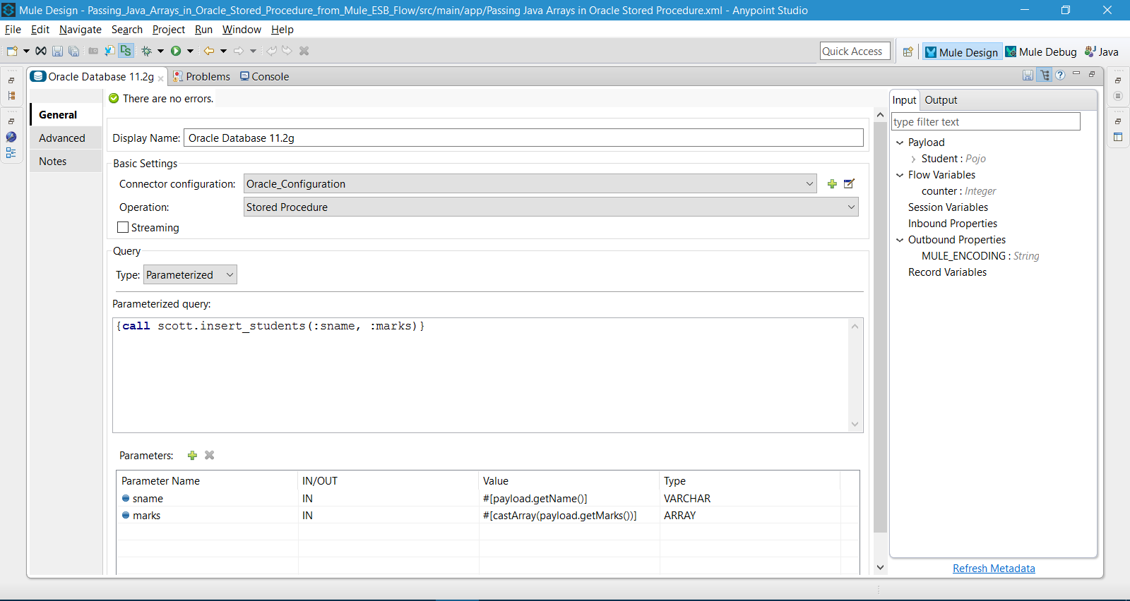
Task: Open the Navigate menu
Action: (x=81, y=30)
